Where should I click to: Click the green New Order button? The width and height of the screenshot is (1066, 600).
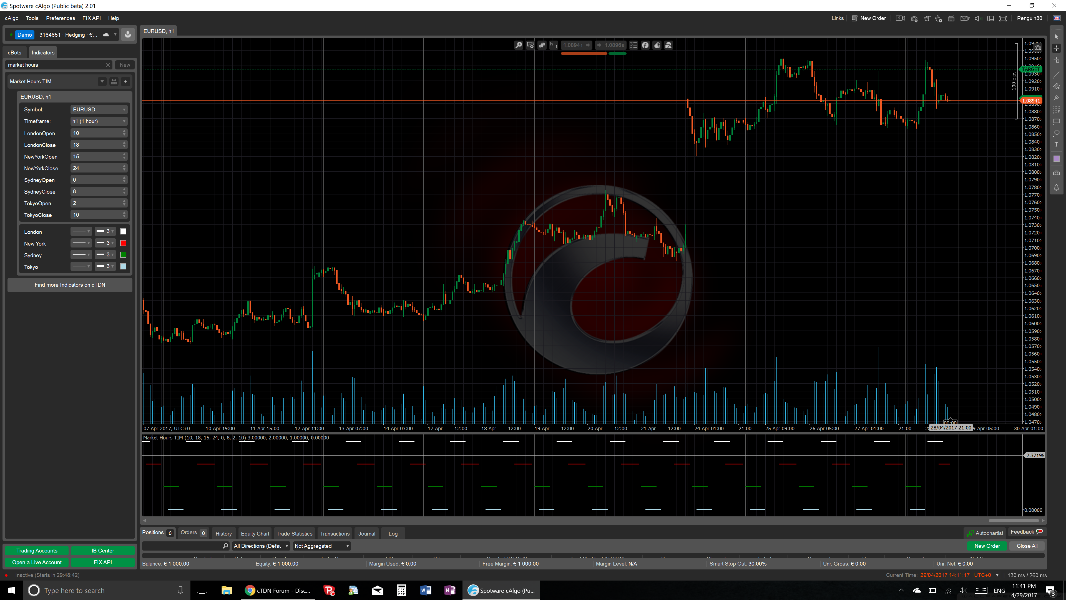pos(987,546)
